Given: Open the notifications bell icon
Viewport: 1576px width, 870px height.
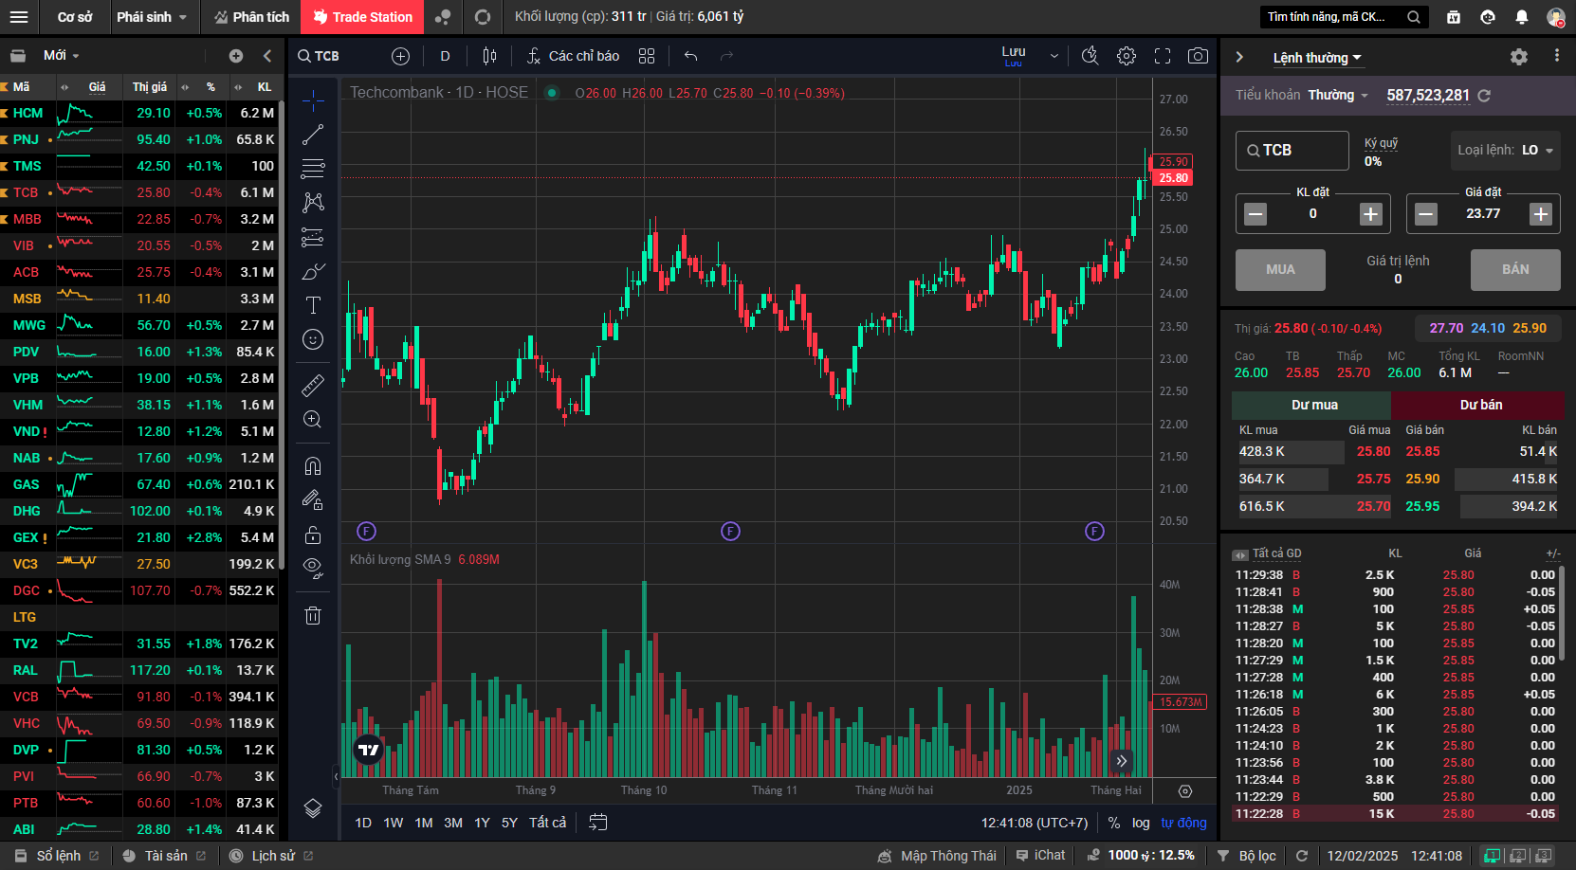Looking at the screenshot, I should 1522,17.
